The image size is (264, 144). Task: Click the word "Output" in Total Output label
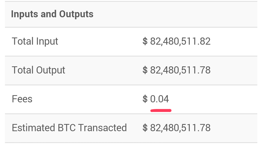tap(51, 70)
